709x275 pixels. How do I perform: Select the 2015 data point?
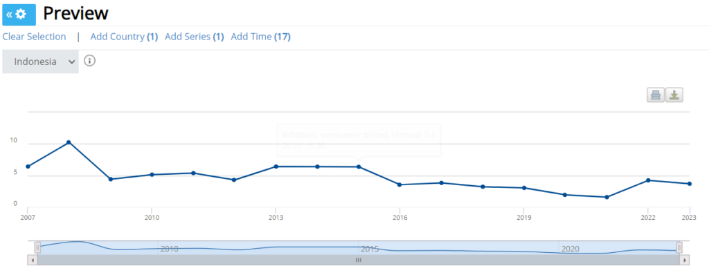click(359, 167)
